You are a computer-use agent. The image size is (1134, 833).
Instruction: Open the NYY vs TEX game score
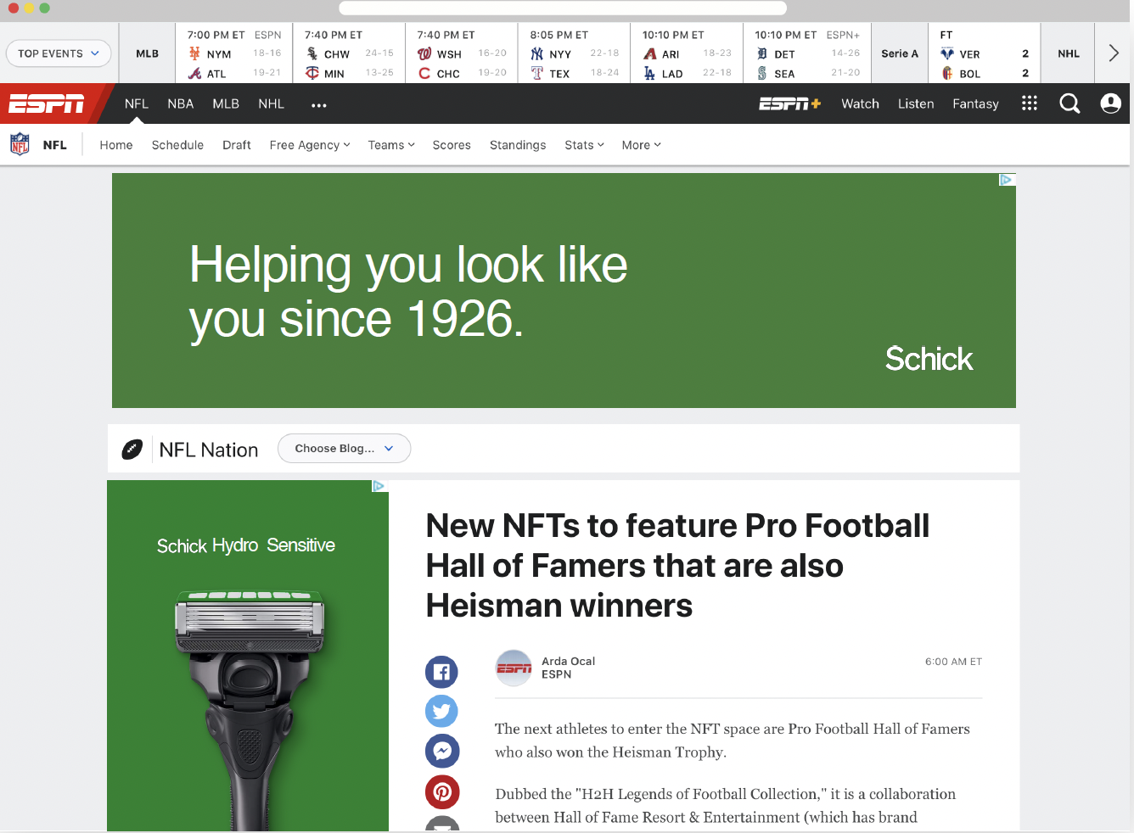[574, 54]
